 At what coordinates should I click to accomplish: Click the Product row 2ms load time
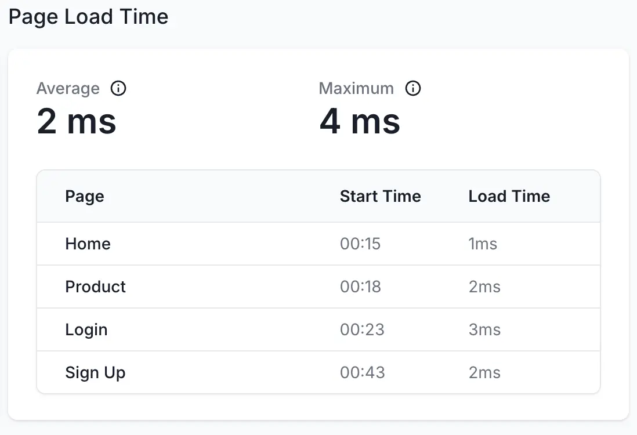pos(484,287)
